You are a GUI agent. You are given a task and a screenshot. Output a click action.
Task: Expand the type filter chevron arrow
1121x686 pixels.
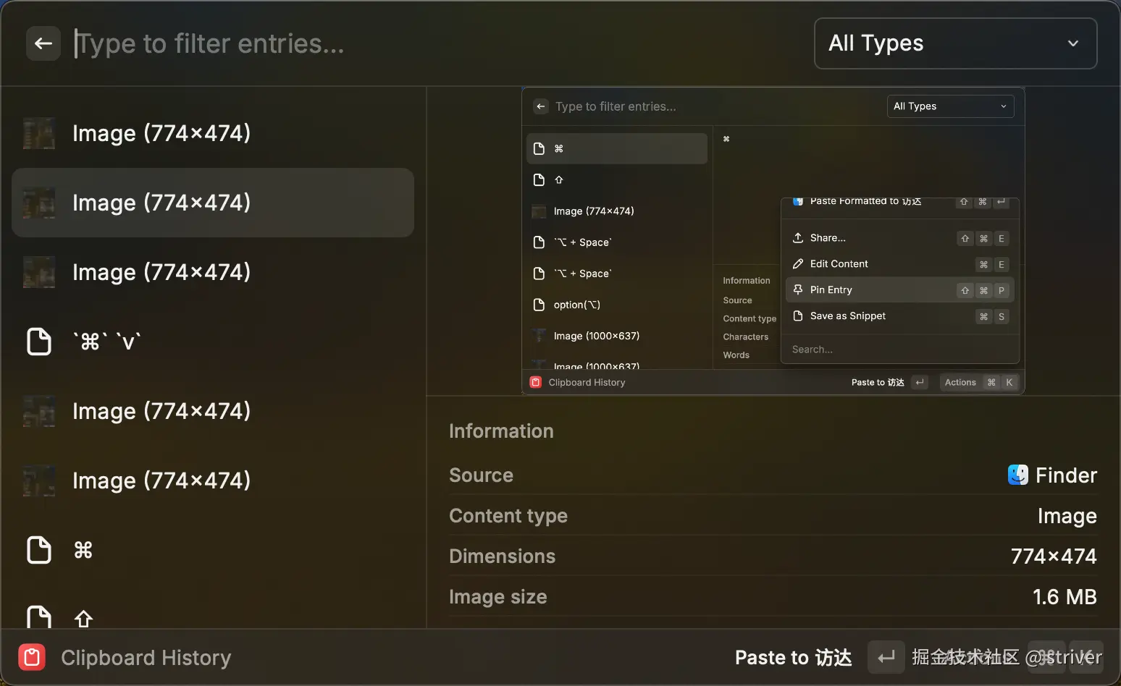[1072, 43]
